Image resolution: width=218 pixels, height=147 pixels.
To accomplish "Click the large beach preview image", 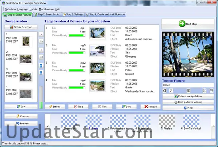I will pyautogui.click(x=188, y=55).
